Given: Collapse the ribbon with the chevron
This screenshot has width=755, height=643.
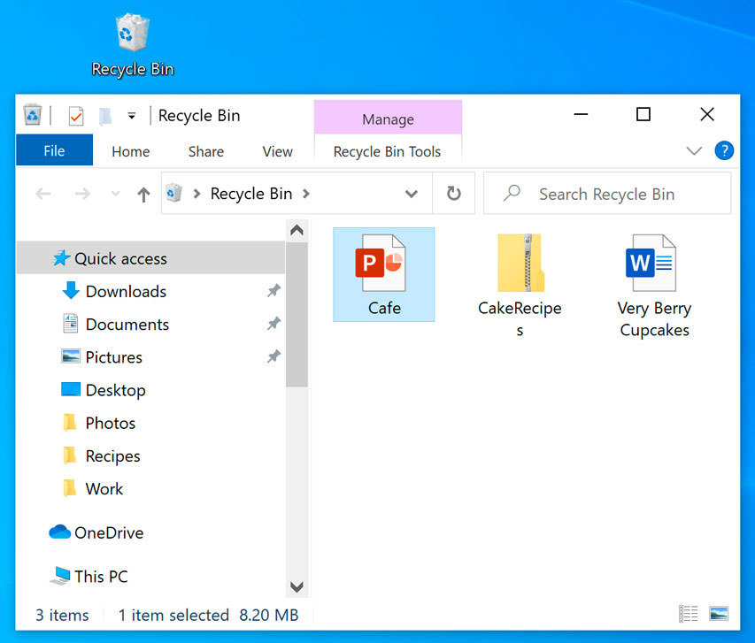Looking at the screenshot, I should coord(694,150).
